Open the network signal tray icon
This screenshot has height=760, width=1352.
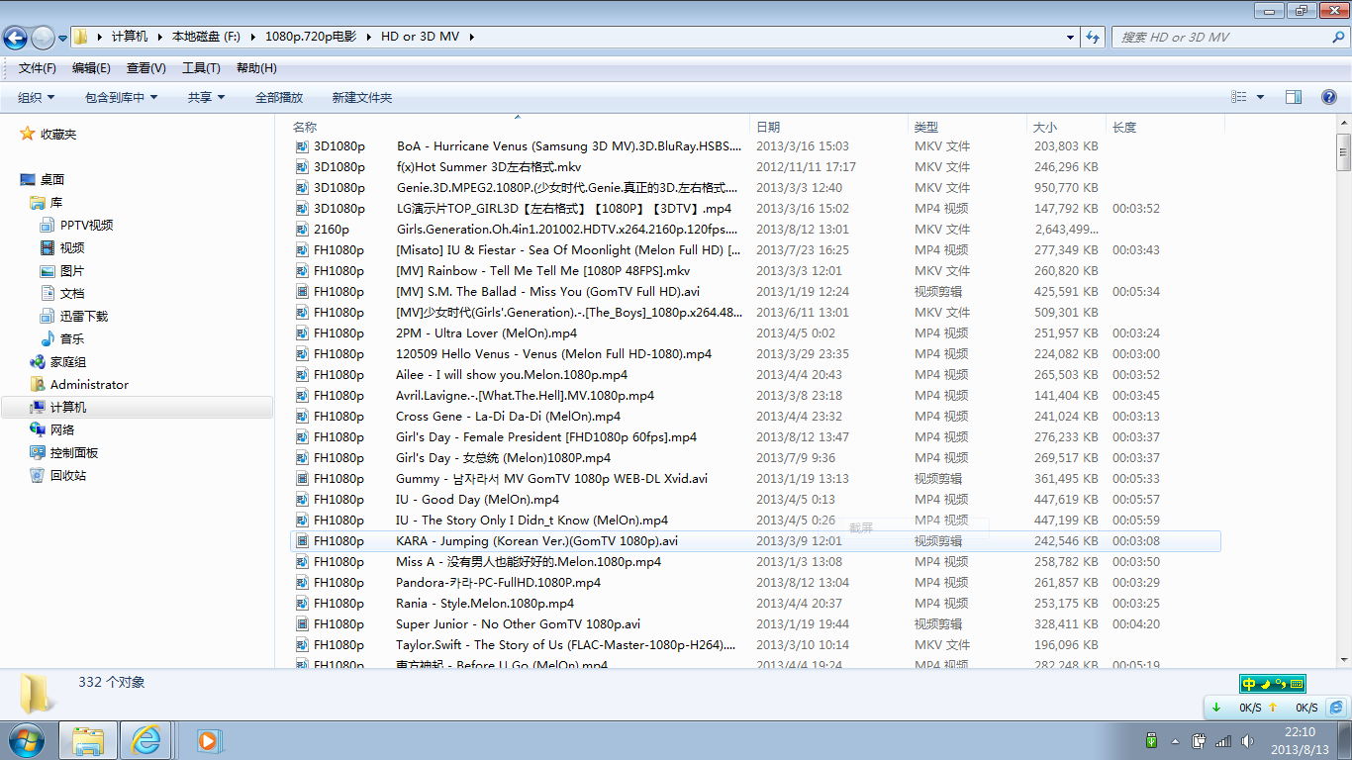point(1223,740)
